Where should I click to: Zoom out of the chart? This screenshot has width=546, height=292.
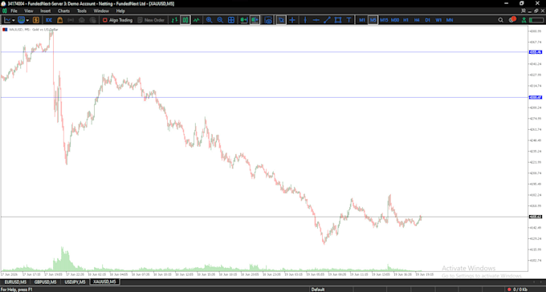[x=220, y=20]
